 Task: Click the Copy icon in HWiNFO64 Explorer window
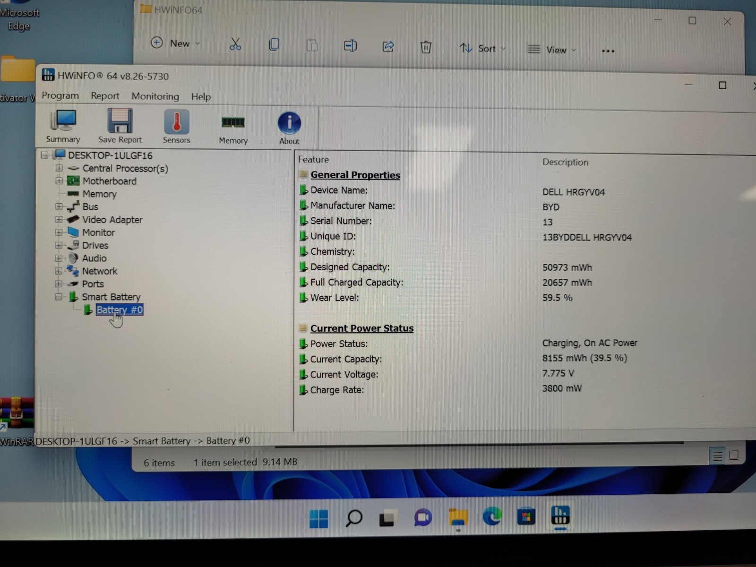click(274, 45)
